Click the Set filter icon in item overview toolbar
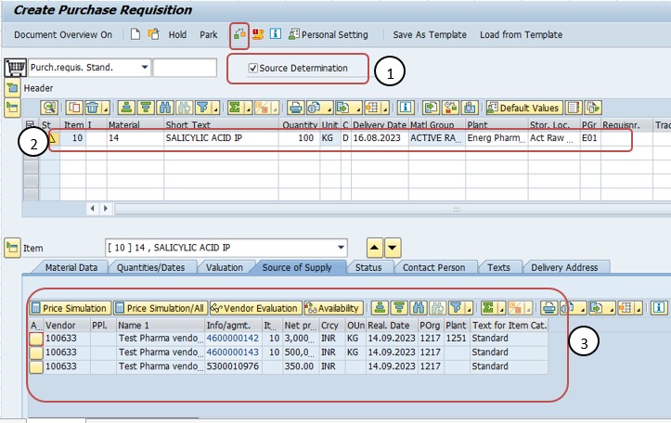The width and height of the screenshot is (671, 423). pos(202,108)
